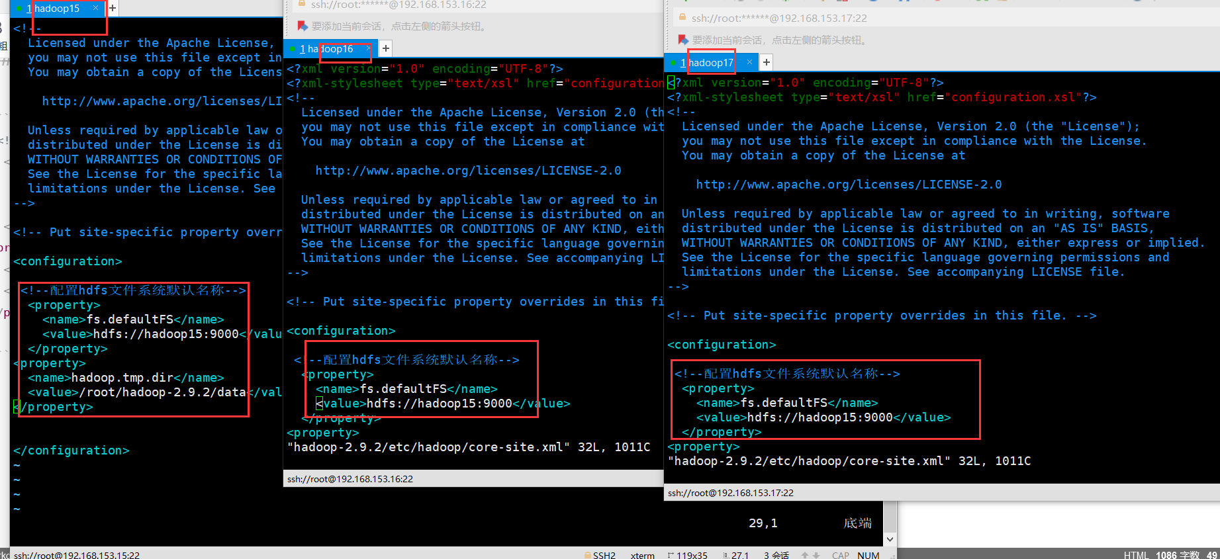Click the Apache license URL in hadoop17 terminal
This screenshot has width=1220, height=559.
[849, 185]
